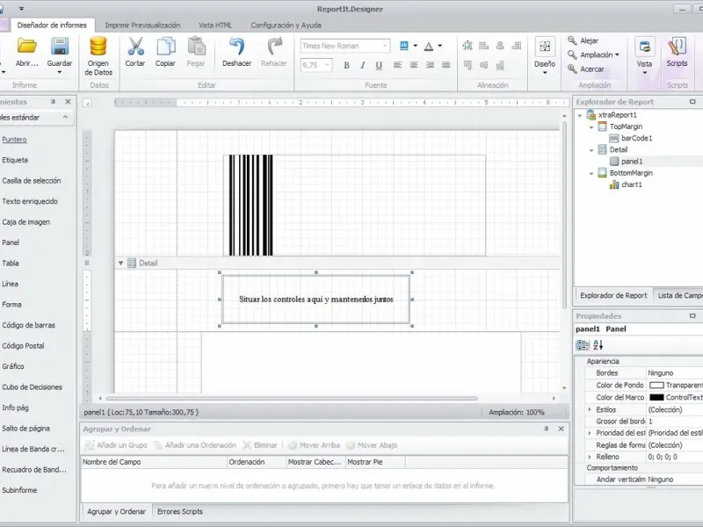Click the Guardar save icon

(x=60, y=47)
